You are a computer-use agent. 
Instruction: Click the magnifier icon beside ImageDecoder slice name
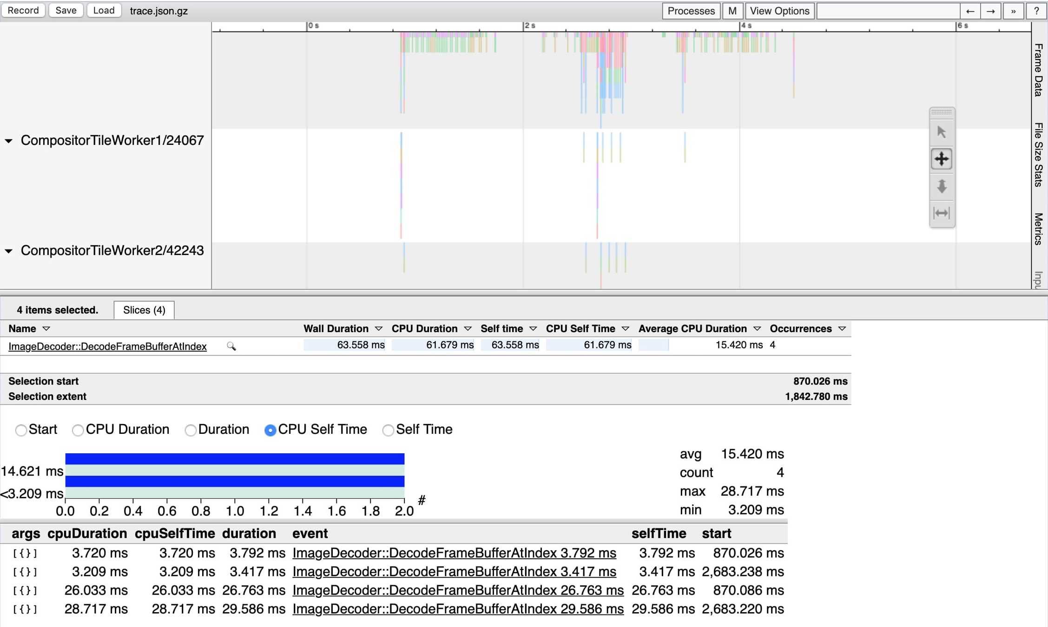click(x=231, y=346)
